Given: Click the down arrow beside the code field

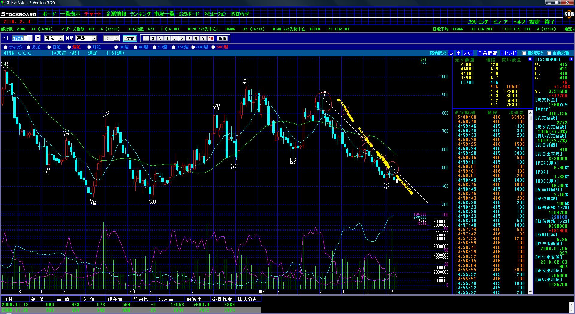Looking at the screenshot, I should (x=30, y=38).
